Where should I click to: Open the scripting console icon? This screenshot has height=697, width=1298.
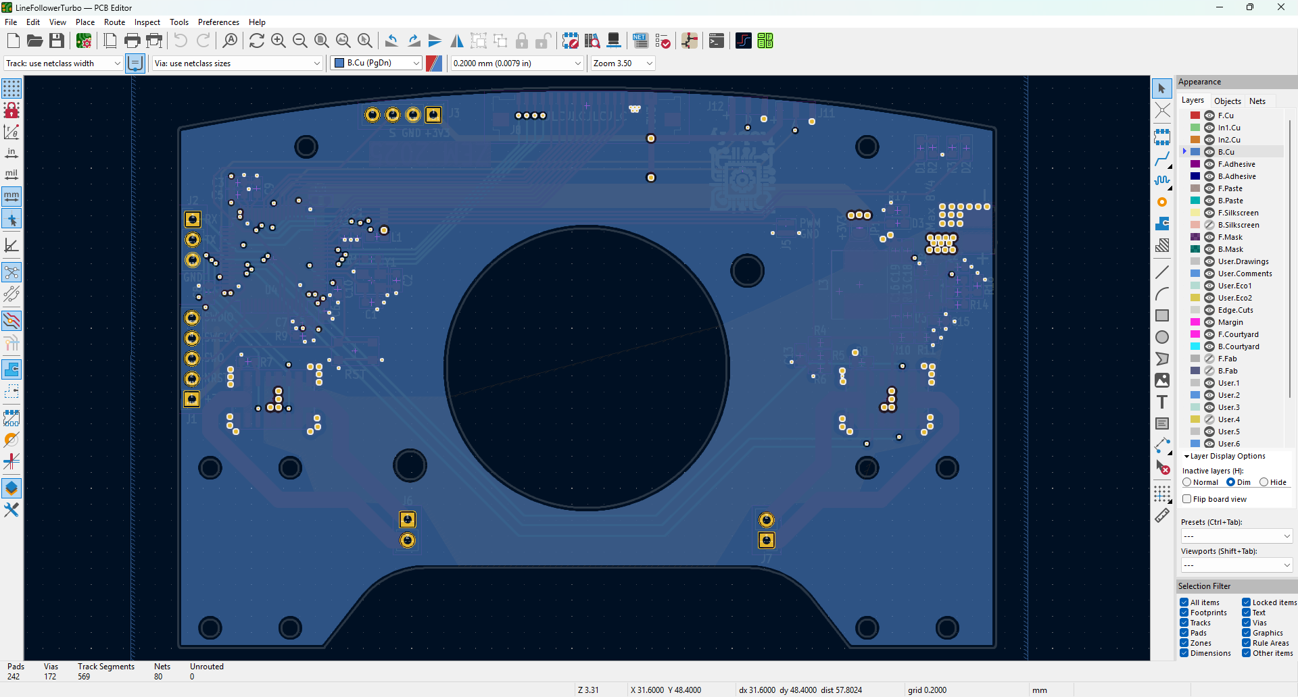click(717, 41)
